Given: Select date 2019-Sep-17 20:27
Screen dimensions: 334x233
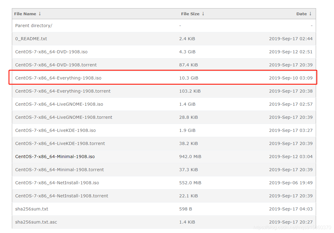Looking at the screenshot, I should (291, 222).
